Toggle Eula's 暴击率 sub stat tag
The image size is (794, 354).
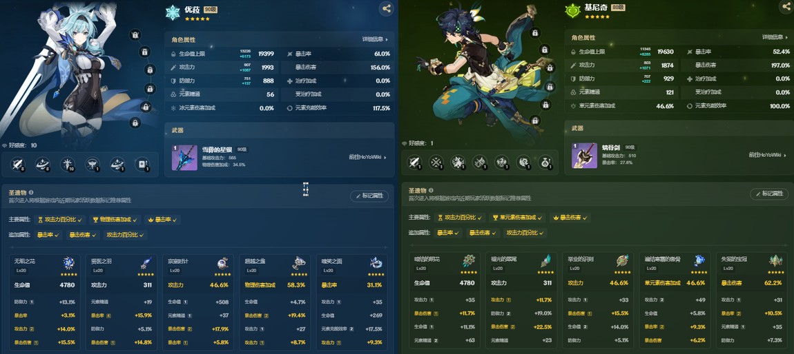pos(48,235)
